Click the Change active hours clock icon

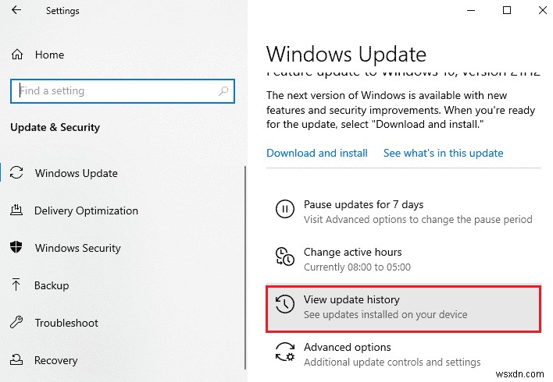(x=284, y=258)
